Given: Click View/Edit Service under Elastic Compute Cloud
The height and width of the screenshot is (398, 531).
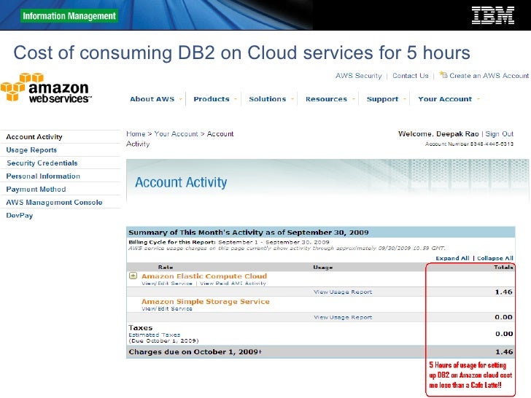Looking at the screenshot, I should 167,284.
